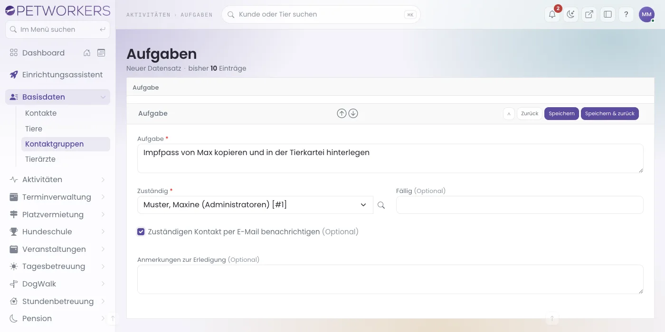Select the Aufgabe tab header
This screenshot has width=665, height=332.
point(145,87)
